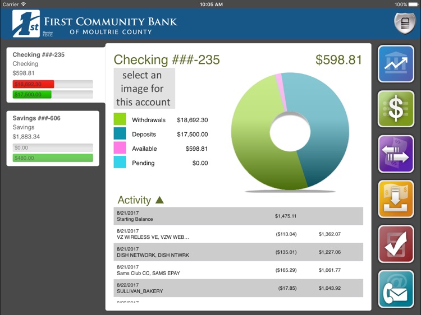
Task: Click the Checking ###-235 heading
Action: click(167, 59)
